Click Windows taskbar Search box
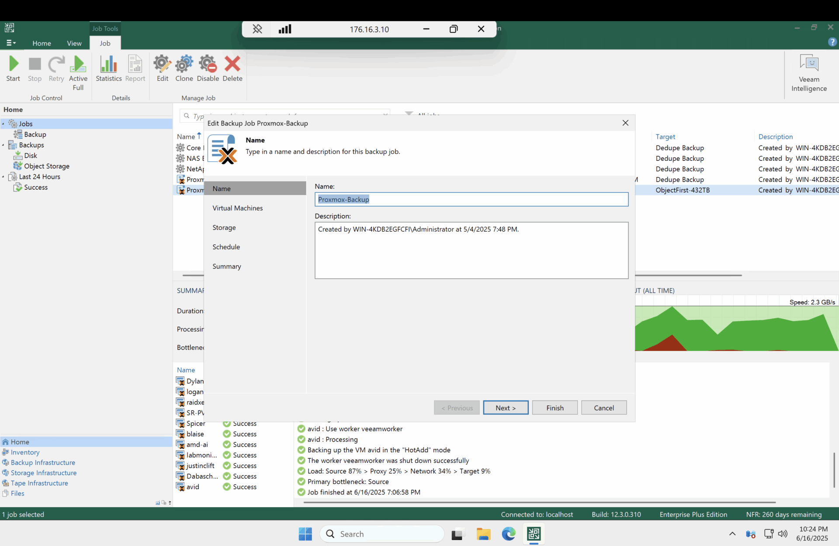 382,534
